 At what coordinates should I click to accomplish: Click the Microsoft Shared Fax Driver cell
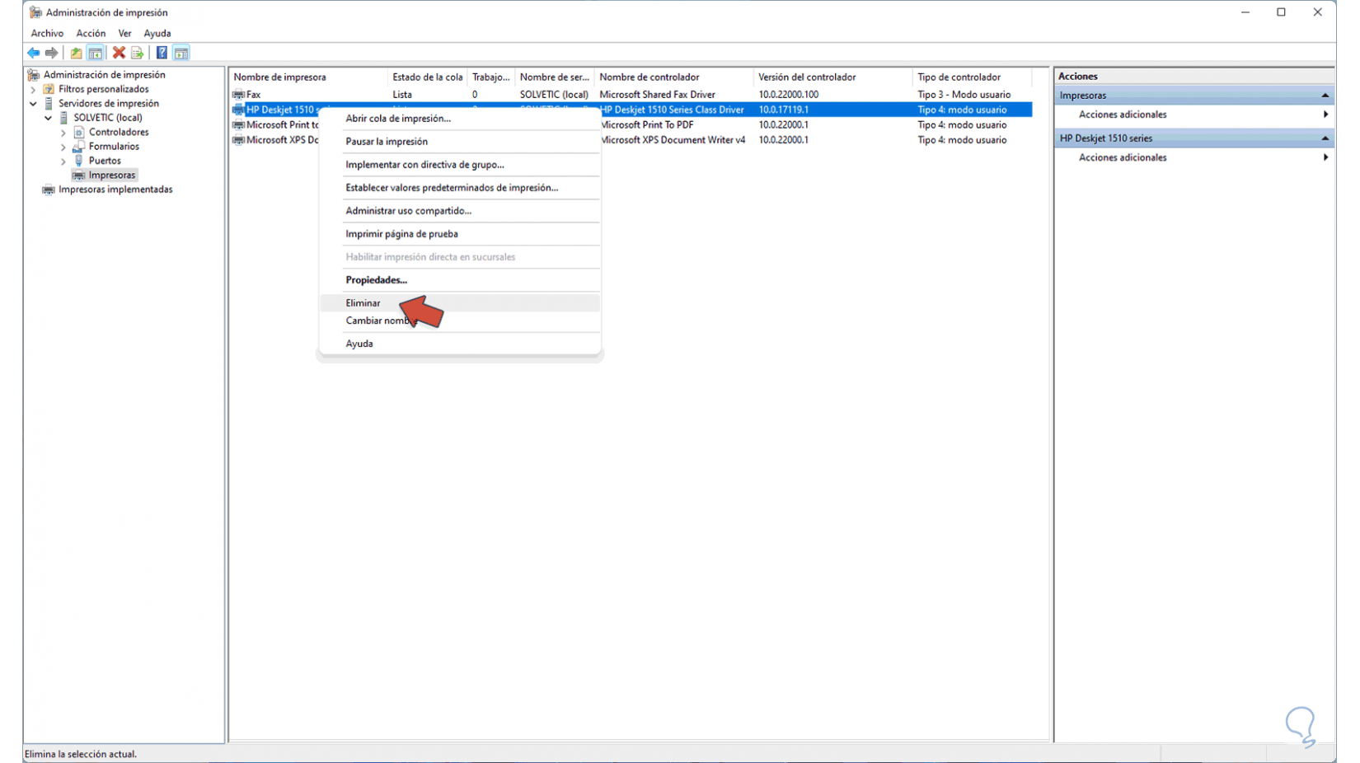point(657,95)
